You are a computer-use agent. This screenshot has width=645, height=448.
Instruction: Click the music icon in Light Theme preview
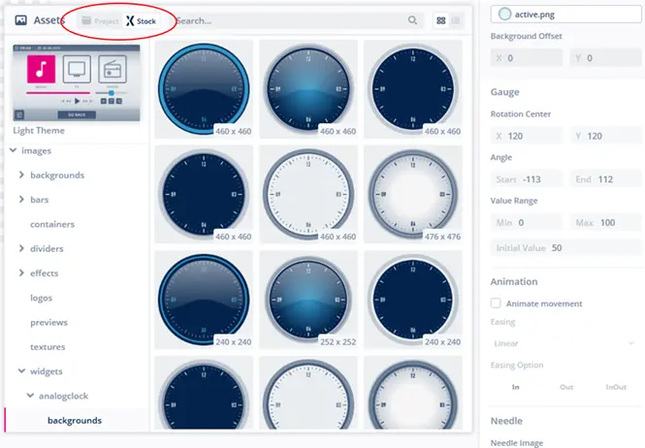(x=41, y=70)
